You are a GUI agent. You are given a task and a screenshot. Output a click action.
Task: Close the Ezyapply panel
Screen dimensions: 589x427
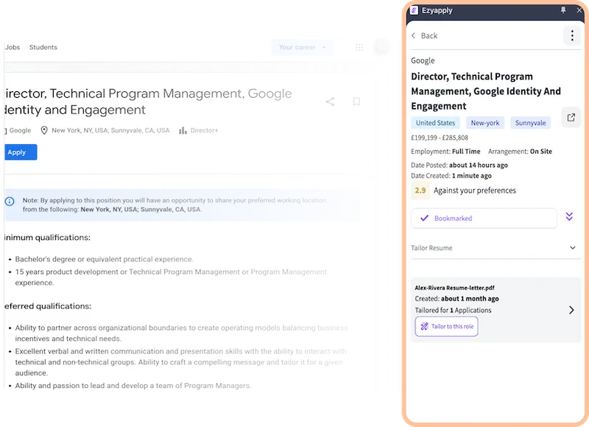(579, 10)
